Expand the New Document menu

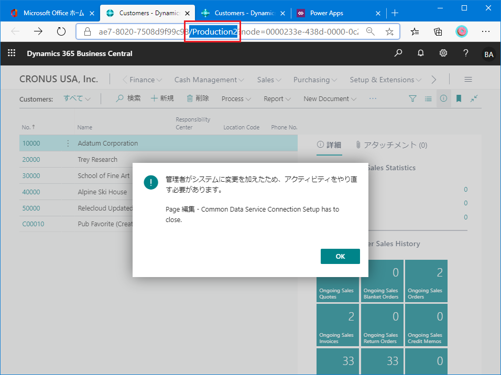click(x=330, y=99)
